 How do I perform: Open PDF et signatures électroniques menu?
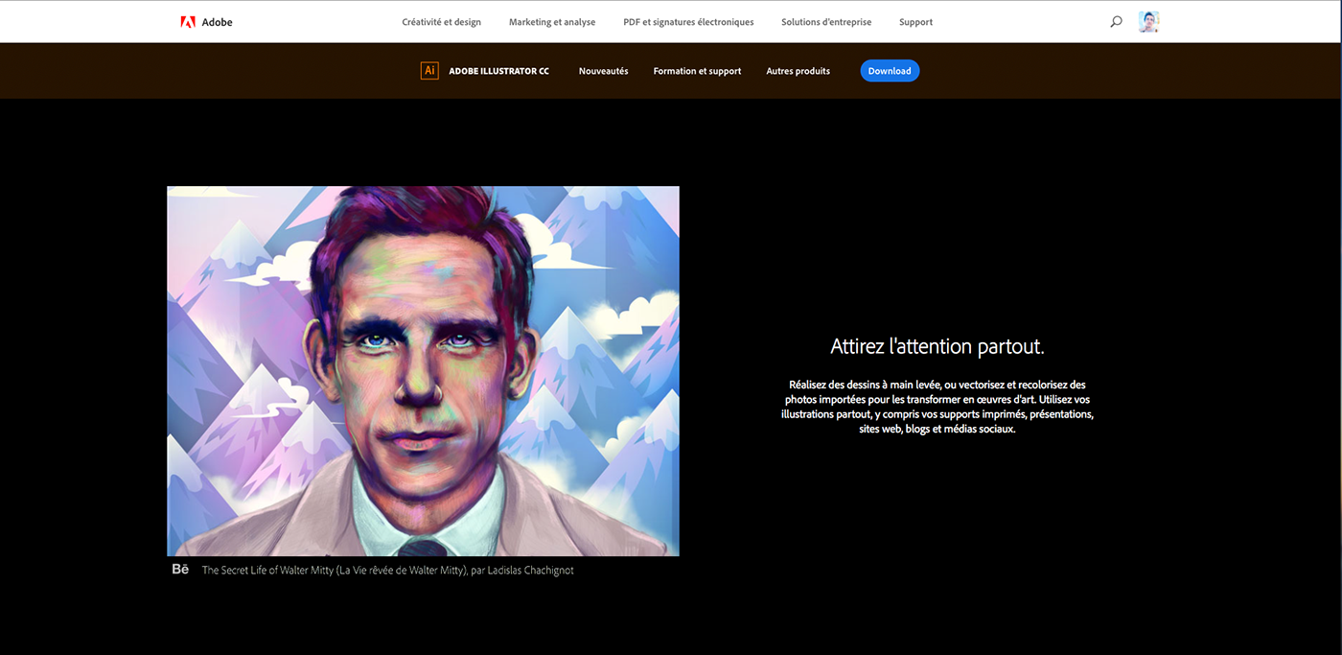click(688, 22)
